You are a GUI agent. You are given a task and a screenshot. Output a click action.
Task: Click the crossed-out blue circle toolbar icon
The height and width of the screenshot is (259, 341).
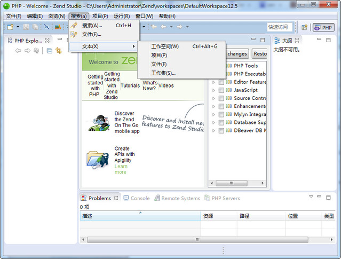pos(46,27)
